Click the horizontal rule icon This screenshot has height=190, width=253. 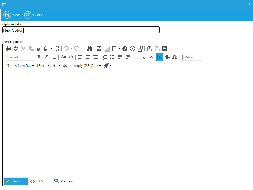pyautogui.click(x=137, y=57)
